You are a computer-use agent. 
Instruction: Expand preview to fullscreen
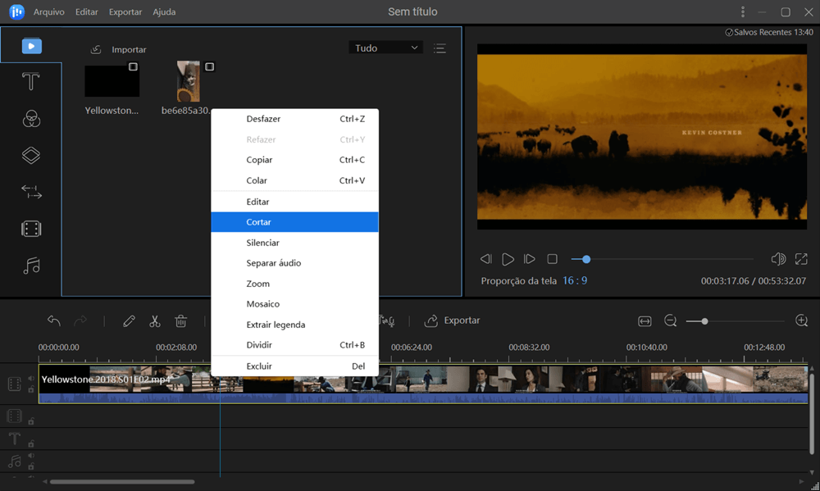[801, 259]
